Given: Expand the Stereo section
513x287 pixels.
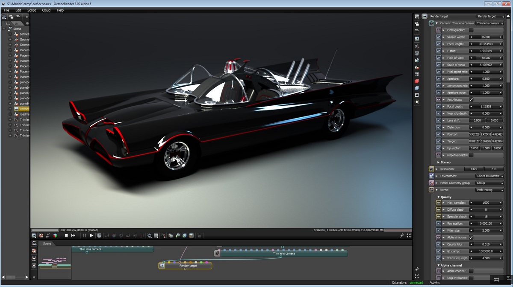Looking at the screenshot, I should point(439,162).
